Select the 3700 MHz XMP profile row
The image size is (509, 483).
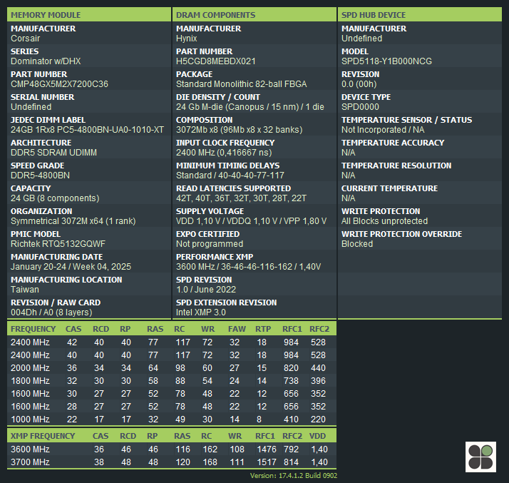pyautogui.click(x=172, y=462)
